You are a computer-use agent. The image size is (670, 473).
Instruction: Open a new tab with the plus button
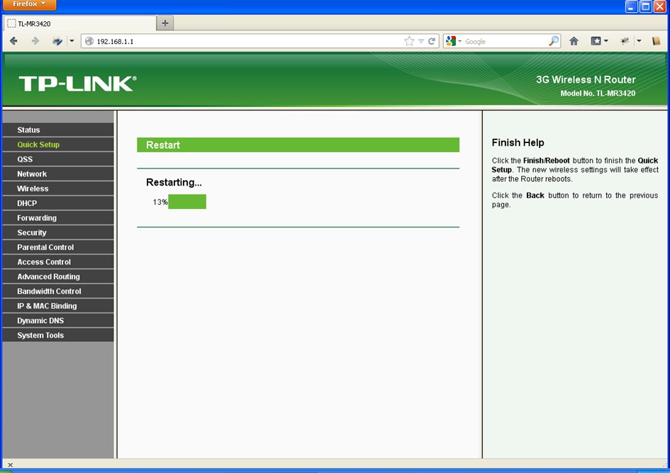click(165, 23)
